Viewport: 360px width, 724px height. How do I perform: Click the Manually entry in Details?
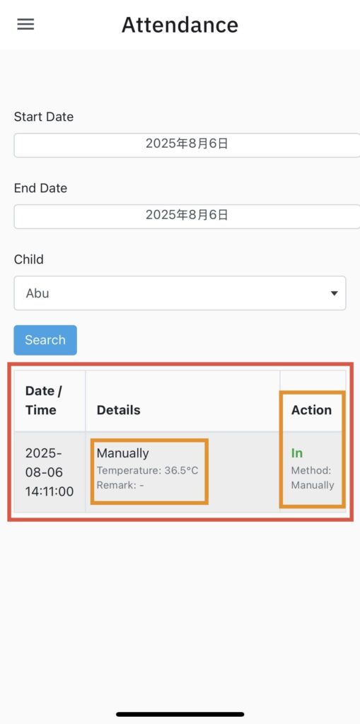tap(122, 453)
